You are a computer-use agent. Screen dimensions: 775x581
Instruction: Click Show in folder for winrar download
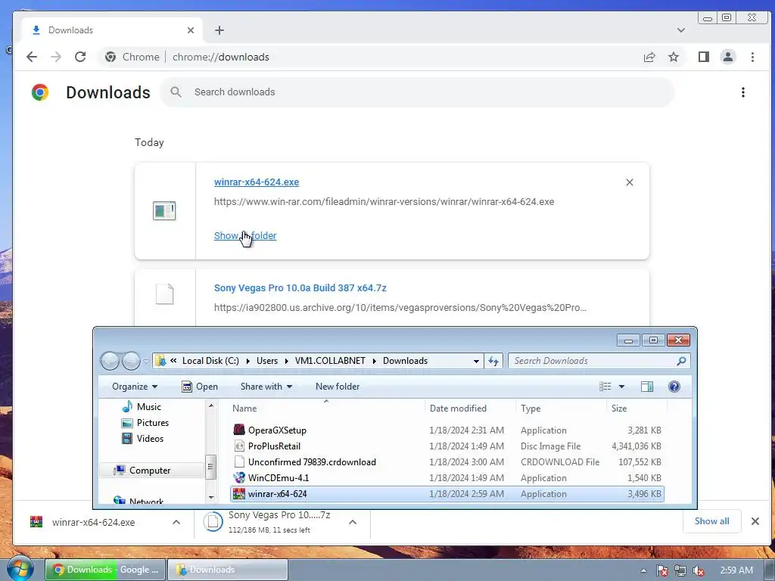coord(245,236)
